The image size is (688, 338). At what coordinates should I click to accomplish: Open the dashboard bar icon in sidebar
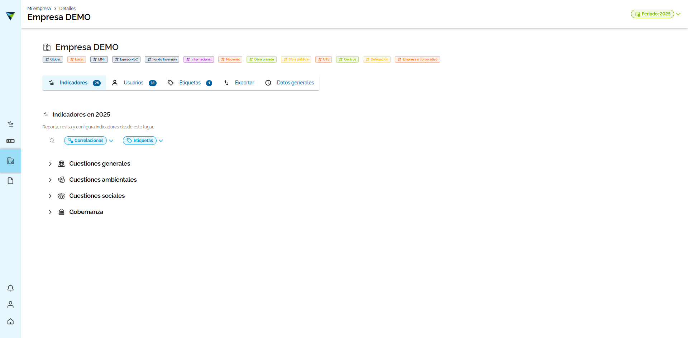10,141
